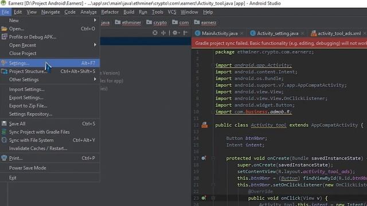Click the Save All disk icon
This screenshot has width=367, height=206.
(x=4, y=124)
